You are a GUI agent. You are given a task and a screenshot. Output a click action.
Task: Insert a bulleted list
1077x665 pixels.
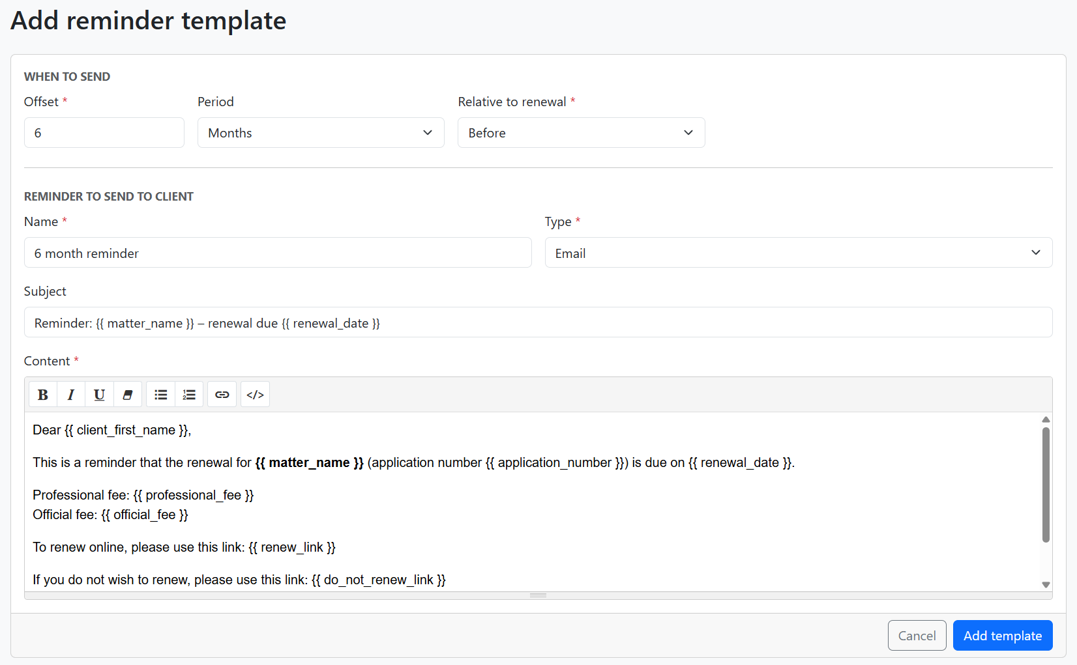pos(160,394)
